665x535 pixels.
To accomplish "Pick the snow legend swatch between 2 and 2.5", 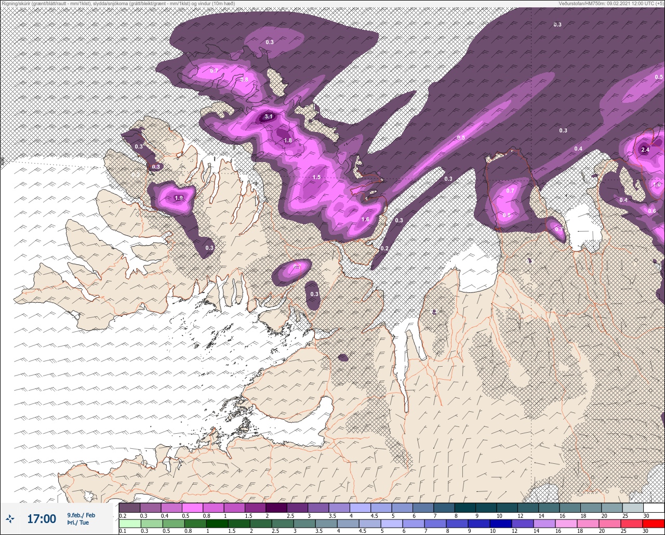I will click(276, 507).
